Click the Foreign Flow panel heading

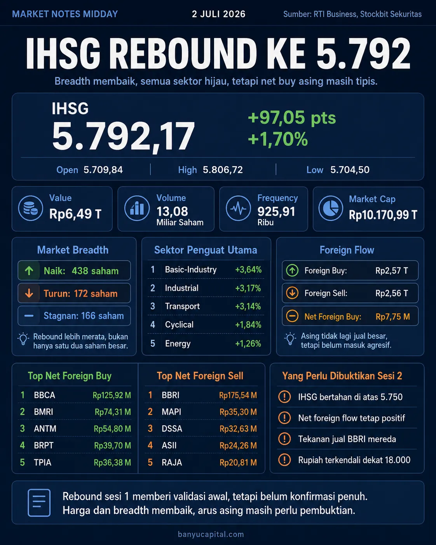click(x=347, y=250)
